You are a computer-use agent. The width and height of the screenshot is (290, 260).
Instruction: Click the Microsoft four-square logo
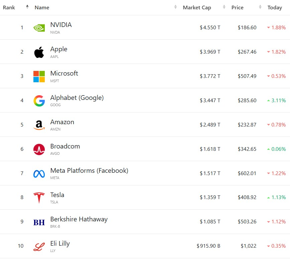coord(39,76)
